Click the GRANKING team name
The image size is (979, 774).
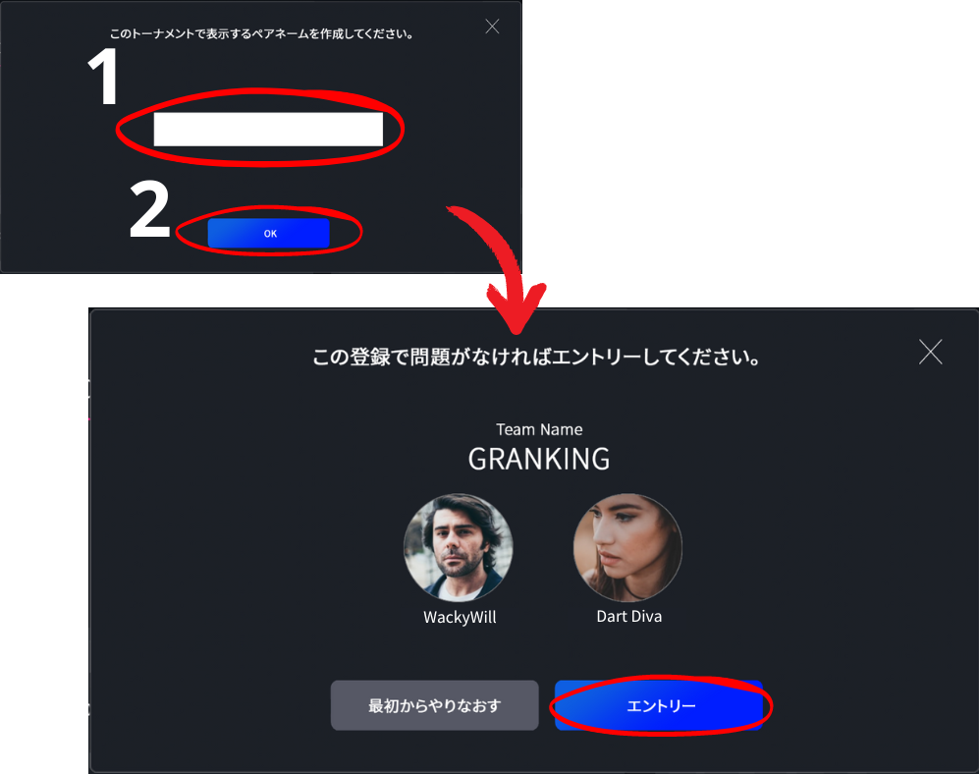539,459
